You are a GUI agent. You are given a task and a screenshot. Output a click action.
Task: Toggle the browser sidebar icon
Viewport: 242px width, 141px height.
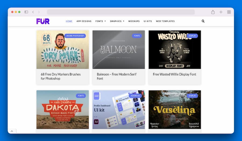[26, 12]
